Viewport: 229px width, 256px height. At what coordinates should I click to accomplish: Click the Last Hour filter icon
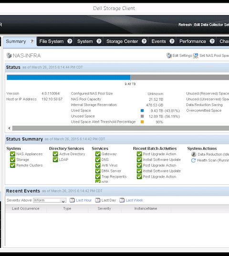coord(72,200)
